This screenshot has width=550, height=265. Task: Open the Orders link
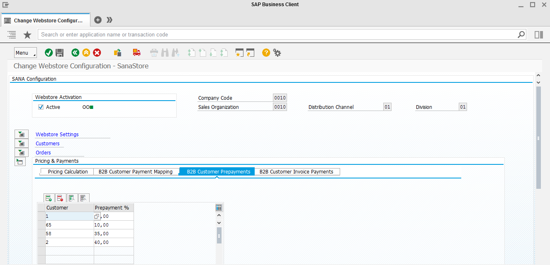[x=43, y=152]
